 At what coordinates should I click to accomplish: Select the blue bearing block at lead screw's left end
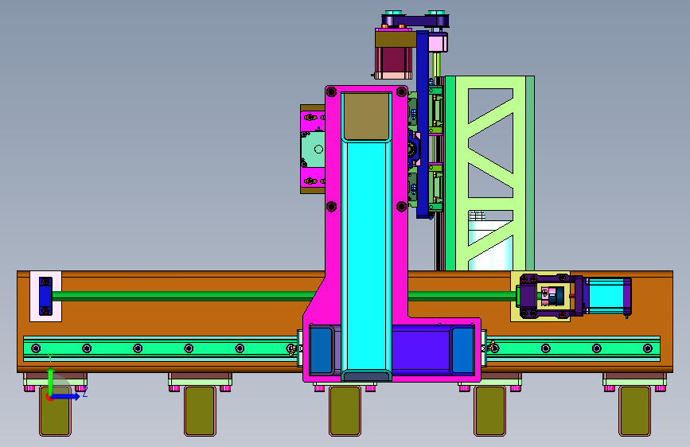[45, 296]
